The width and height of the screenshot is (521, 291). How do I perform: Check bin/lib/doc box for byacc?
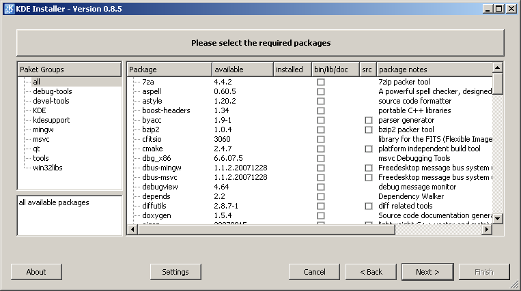pyautogui.click(x=321, y=121)
